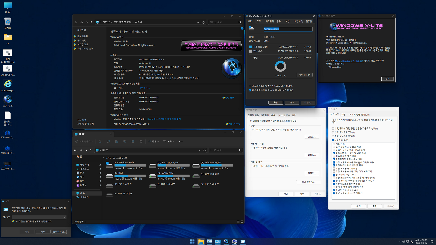Select radio 최적 성능으로 조정(P)
Screen dimensions: 436x245
pos(333,136)
